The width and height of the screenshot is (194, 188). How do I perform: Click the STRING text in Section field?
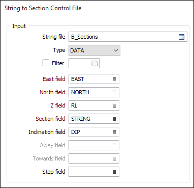tap(81, 119)
